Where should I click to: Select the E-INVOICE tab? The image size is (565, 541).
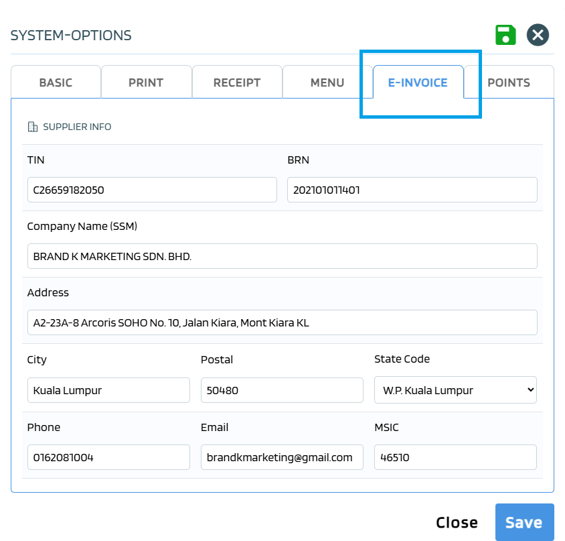(418, 83)
